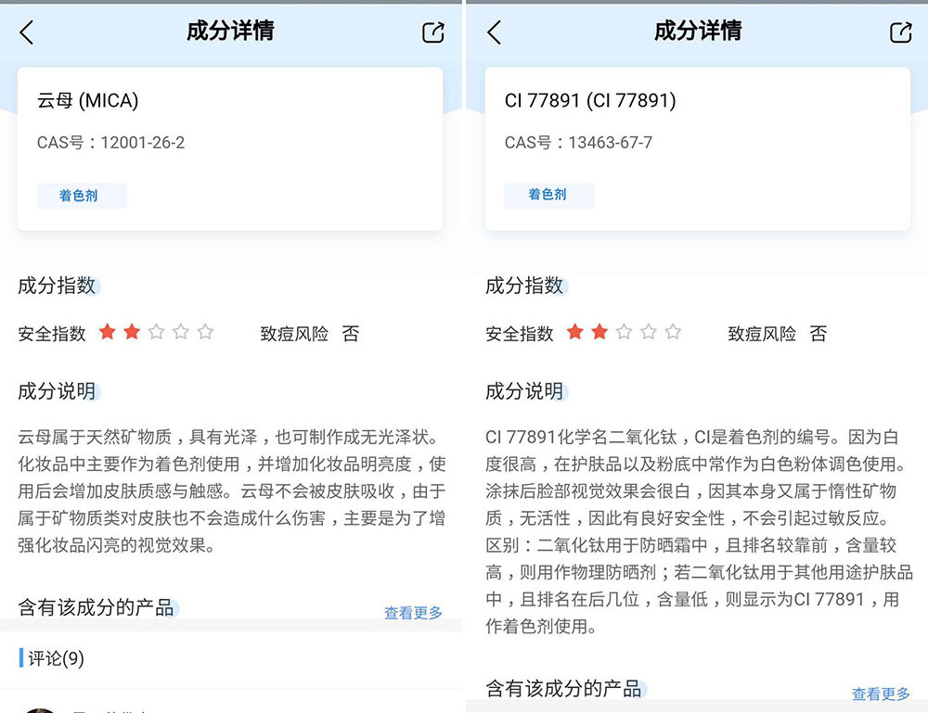Screen dimensions: 928x713
Task: Tap the 成分详情 title of the mica page
Action: [228, 31]
